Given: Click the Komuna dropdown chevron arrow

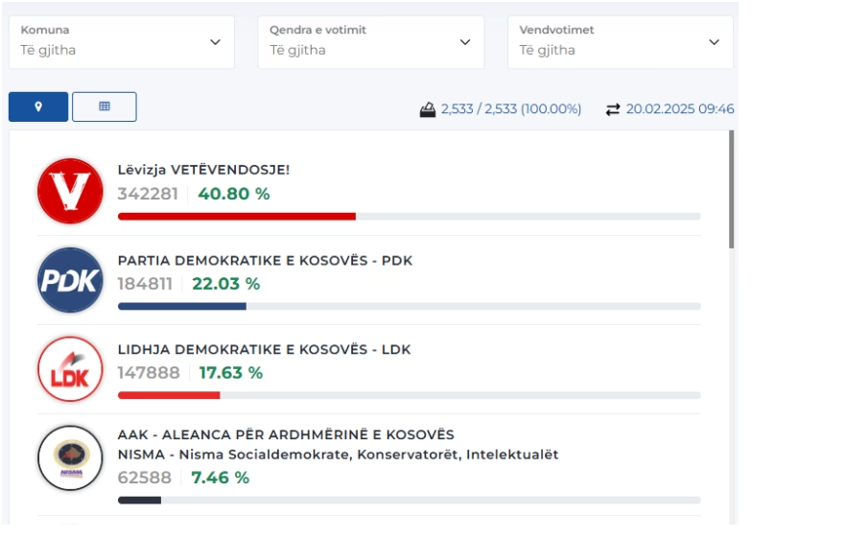Looking at the screenshot, I should click(x=215, y=42).
